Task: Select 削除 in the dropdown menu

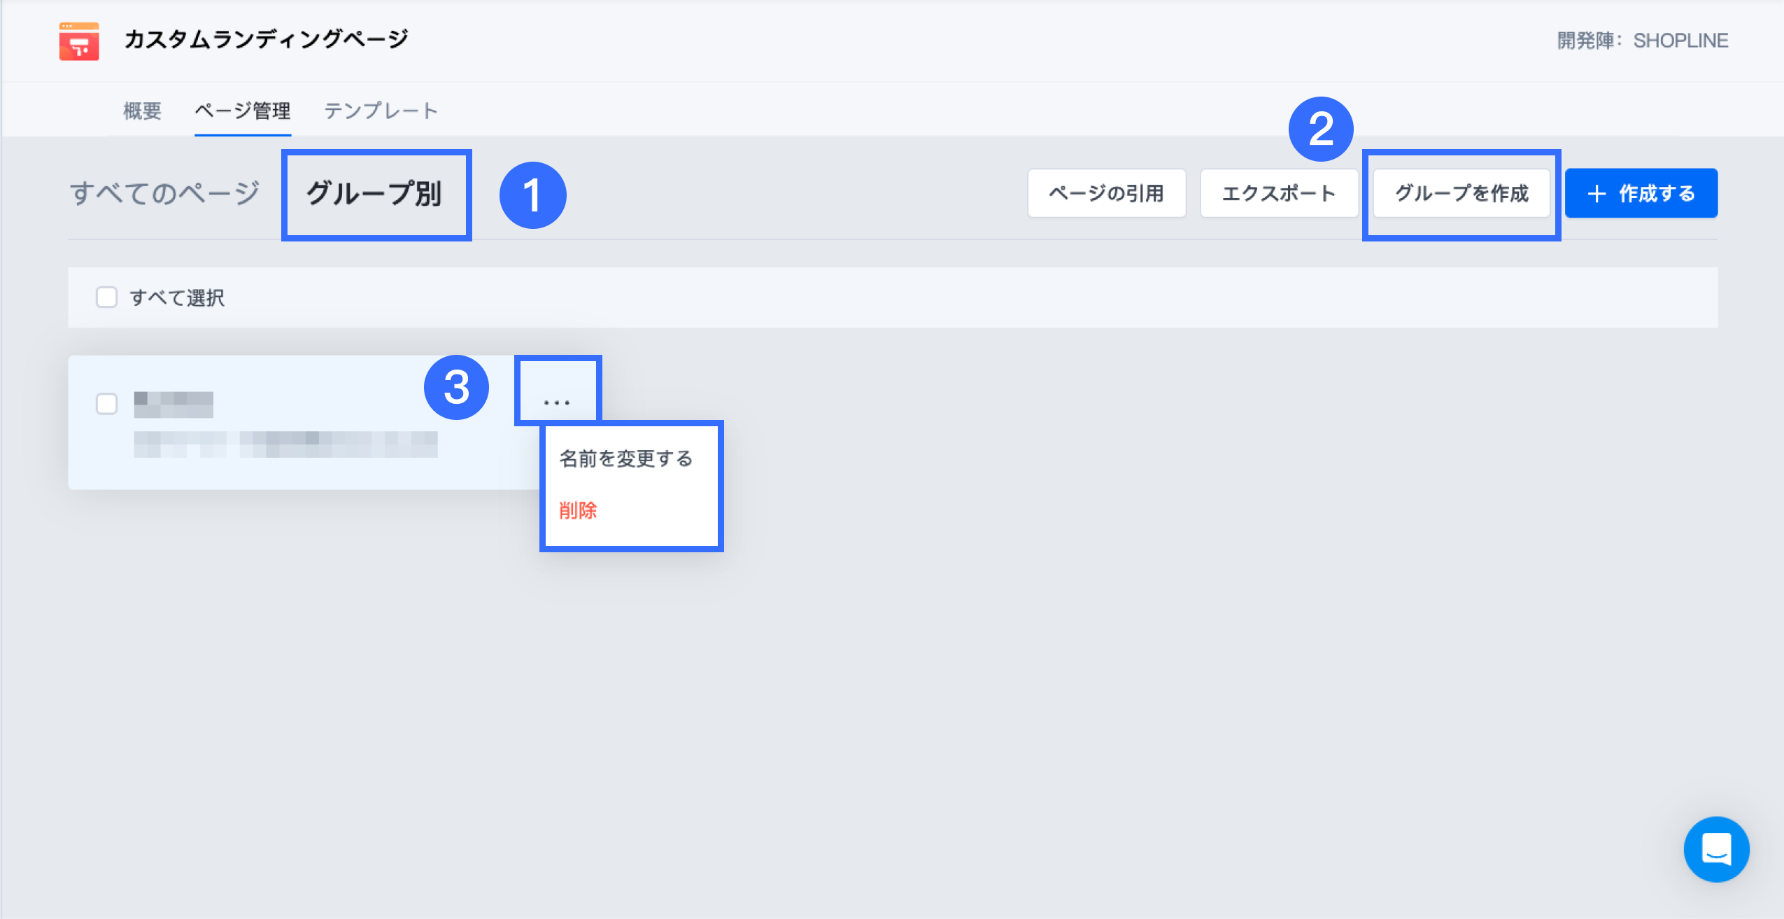Action: coord(578,510)
